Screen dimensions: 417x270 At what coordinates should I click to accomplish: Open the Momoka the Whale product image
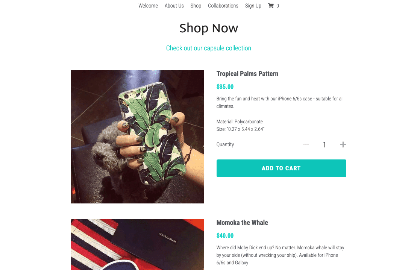[138, 244]
